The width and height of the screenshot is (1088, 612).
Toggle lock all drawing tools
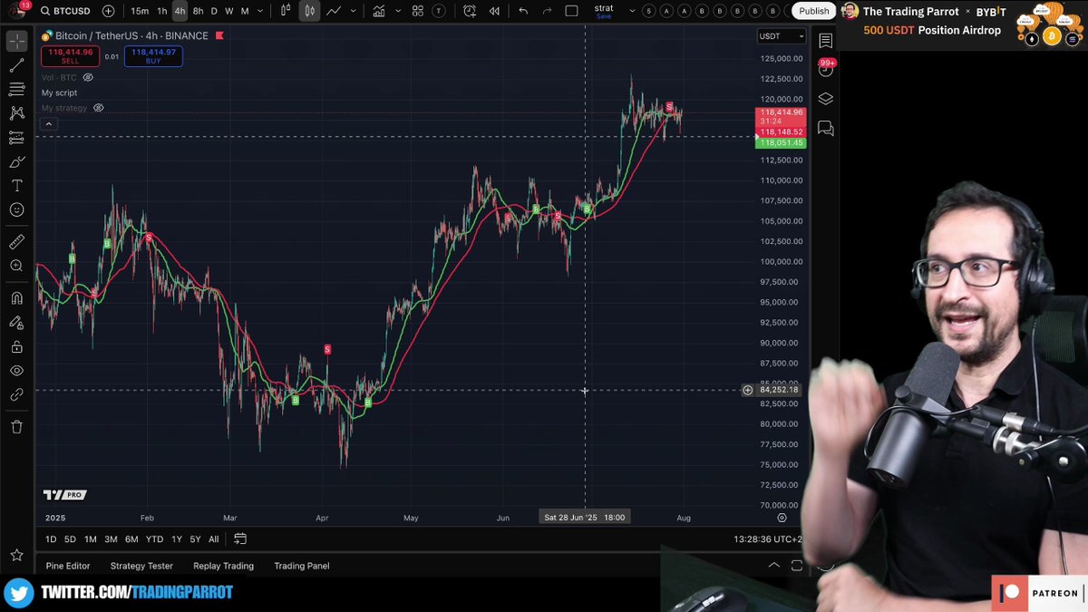tap(16, 346)
